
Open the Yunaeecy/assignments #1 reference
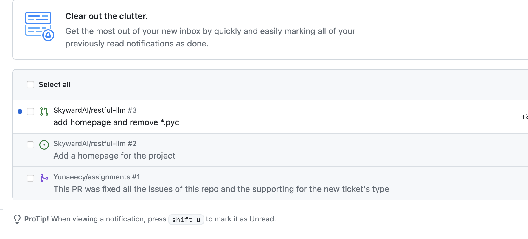click(x=97, y=177)
